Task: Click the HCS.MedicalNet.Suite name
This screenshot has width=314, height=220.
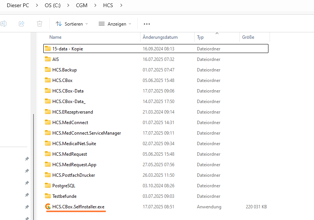Action: pos(74,144)
